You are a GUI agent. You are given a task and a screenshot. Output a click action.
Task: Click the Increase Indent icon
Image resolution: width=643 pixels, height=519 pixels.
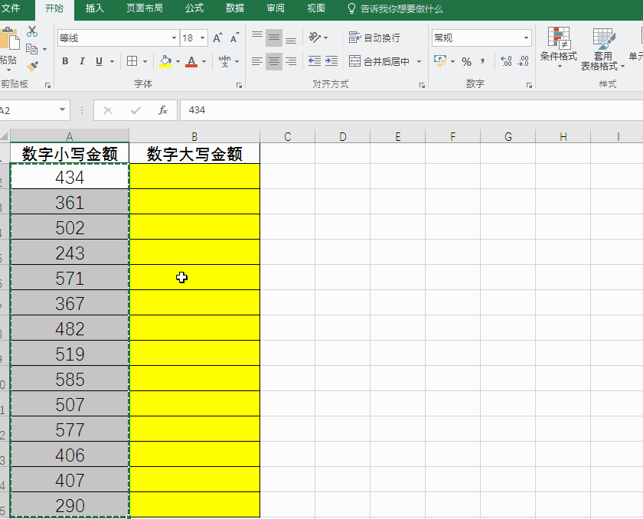coord(331,61)
